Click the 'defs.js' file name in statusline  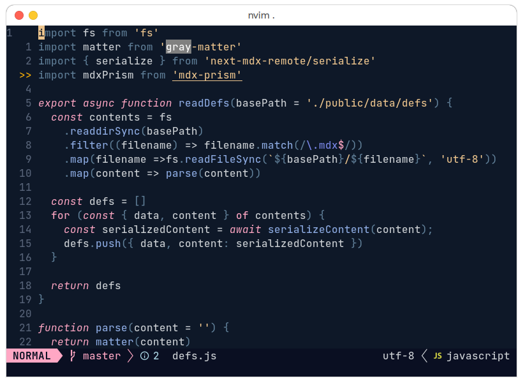click(195, 356)
